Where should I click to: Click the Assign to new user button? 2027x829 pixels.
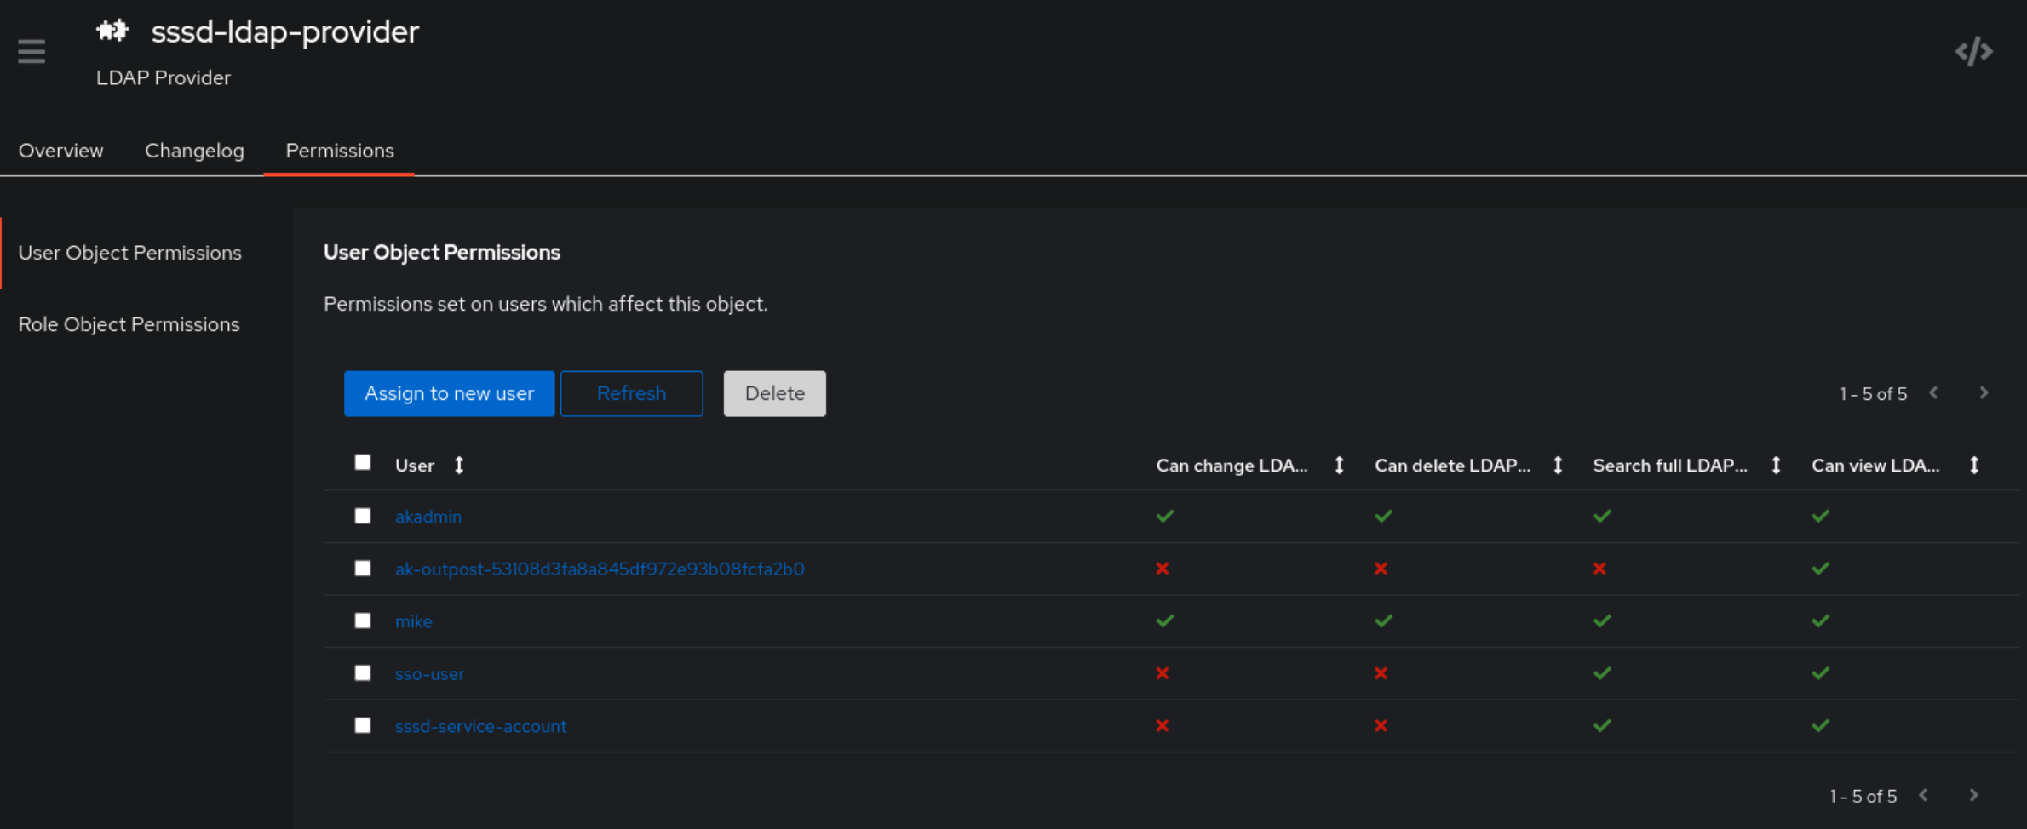coord(449,393)
